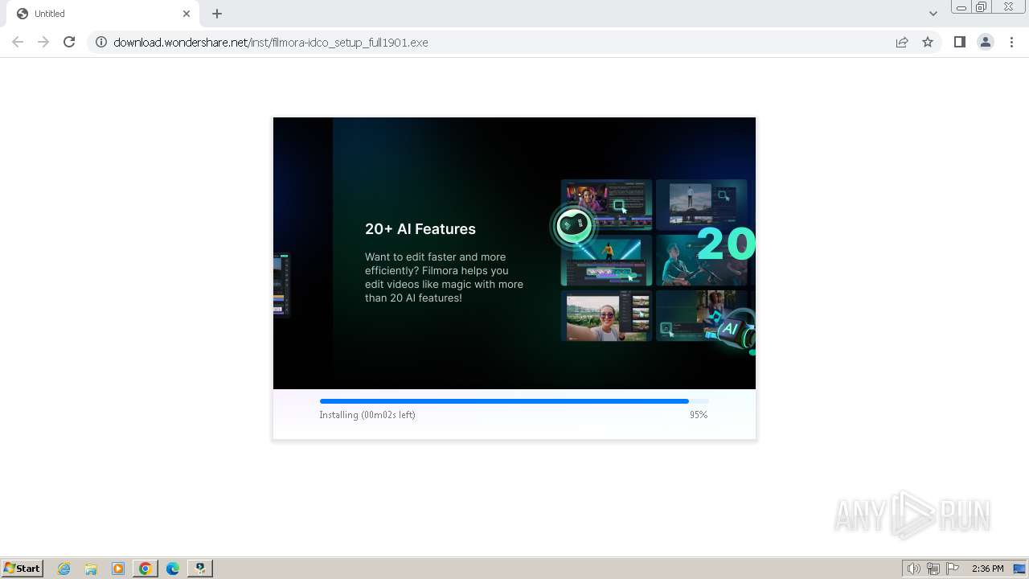
Task: Click the 95% progress label
Action: (x=699, y=415)
